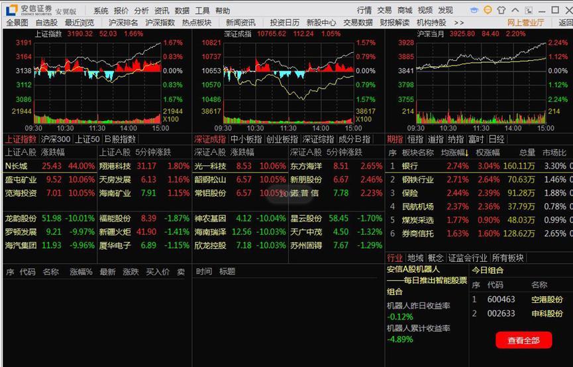Select the 深证综指 tab
The image size is (573, 367).
click(318, 139)
